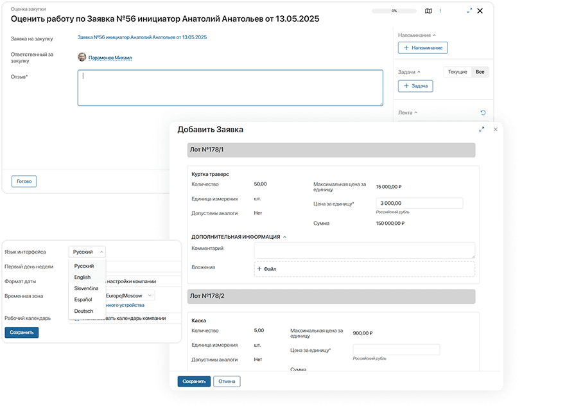This screenshot has height=411, width=565.
Task: Open the Europe/Moscow time zone dropdown
Action: [x=129, y=295]
